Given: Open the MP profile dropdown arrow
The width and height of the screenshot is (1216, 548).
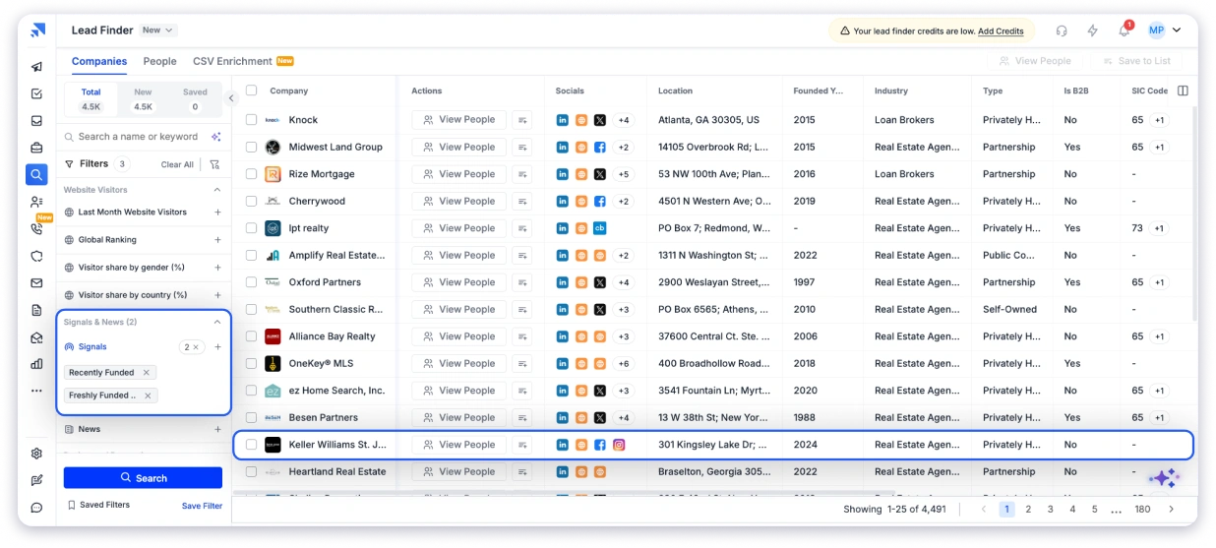Looking at the screenshot, I should (x=1178, y=30).
